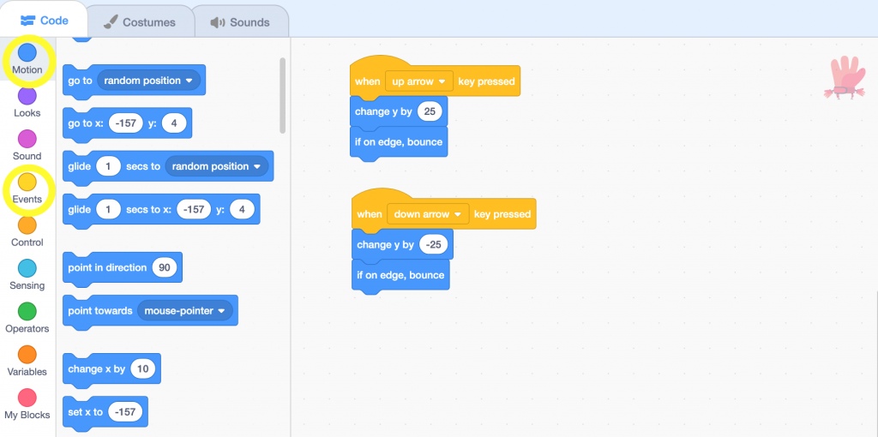Select the Motion category circle

coord(27,54)
